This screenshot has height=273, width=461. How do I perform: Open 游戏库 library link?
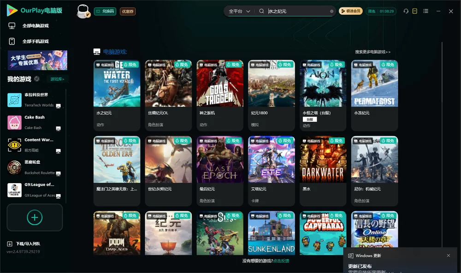click(57, 79)
